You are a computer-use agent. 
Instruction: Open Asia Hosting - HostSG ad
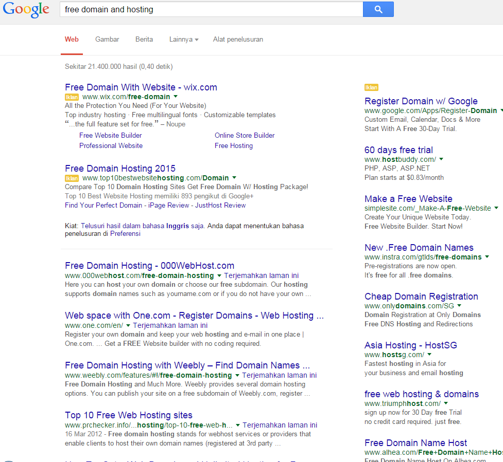point(411,345)
